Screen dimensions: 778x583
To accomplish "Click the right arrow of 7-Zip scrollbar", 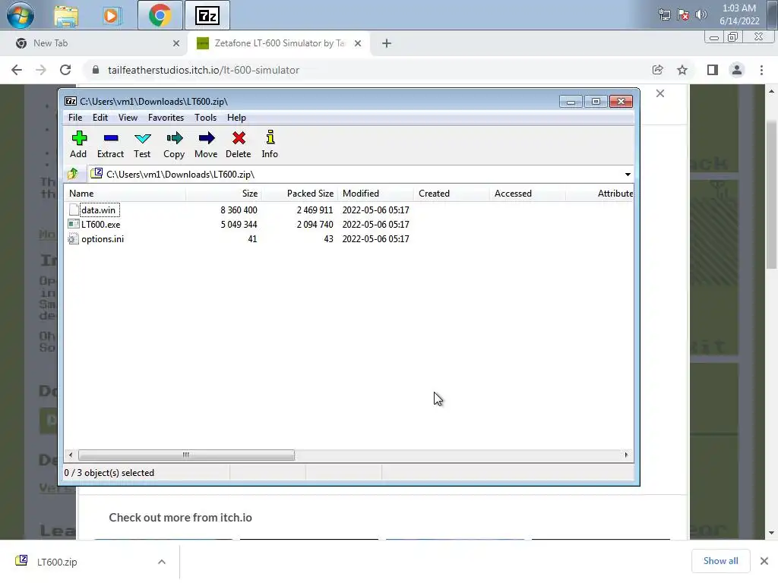I will pos(626,455).
